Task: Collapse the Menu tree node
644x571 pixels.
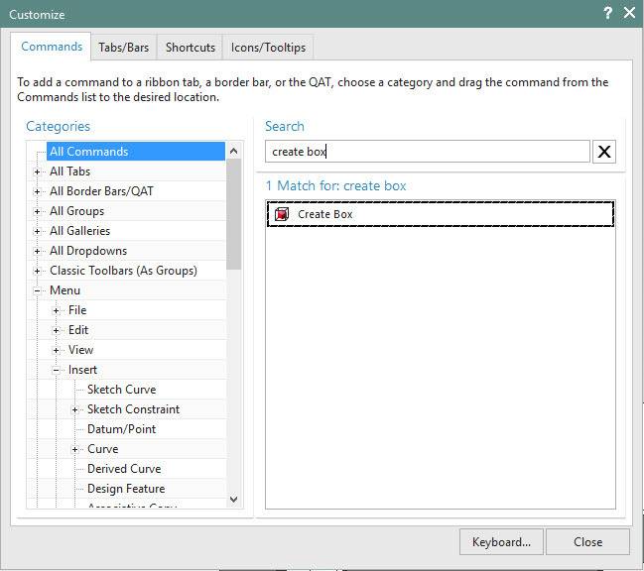Action: (x=37, y=290)
